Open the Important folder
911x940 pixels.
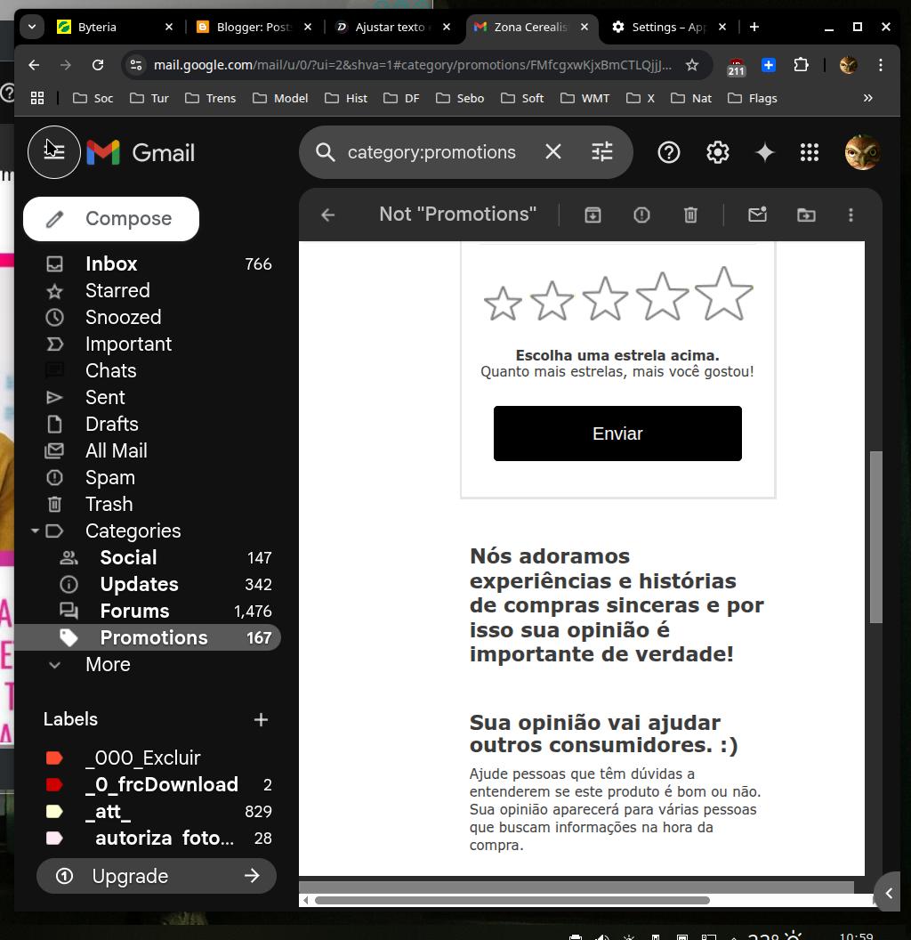[148, 344]
